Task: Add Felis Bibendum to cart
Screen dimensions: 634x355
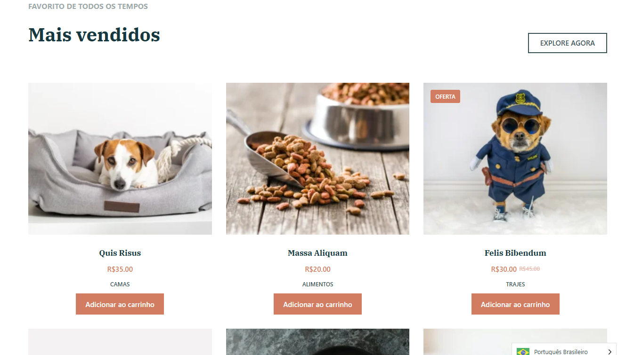Action: 515,304
